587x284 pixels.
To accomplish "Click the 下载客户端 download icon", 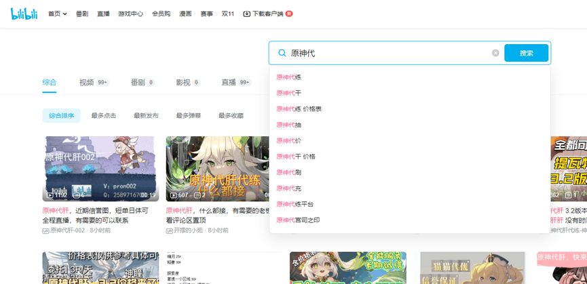I will [x=247, y=14].
